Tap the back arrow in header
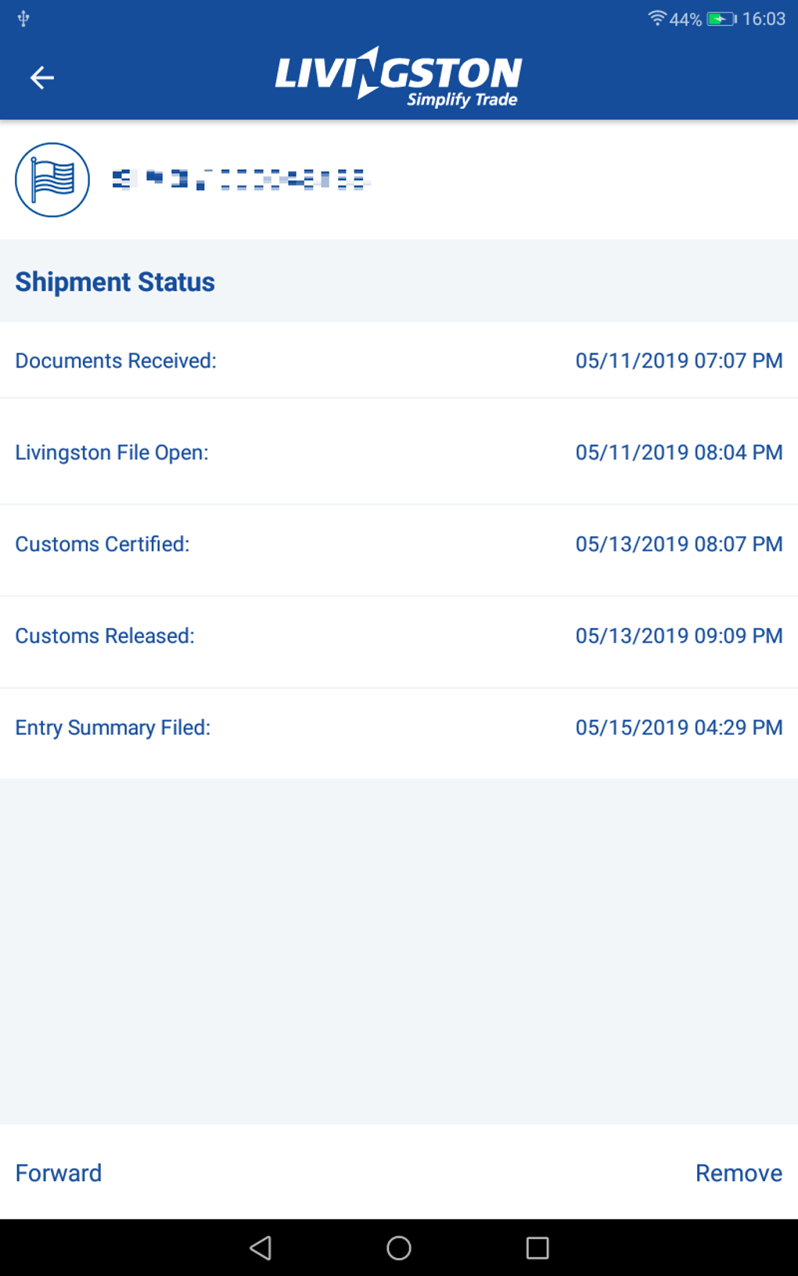 pos(42,77)
